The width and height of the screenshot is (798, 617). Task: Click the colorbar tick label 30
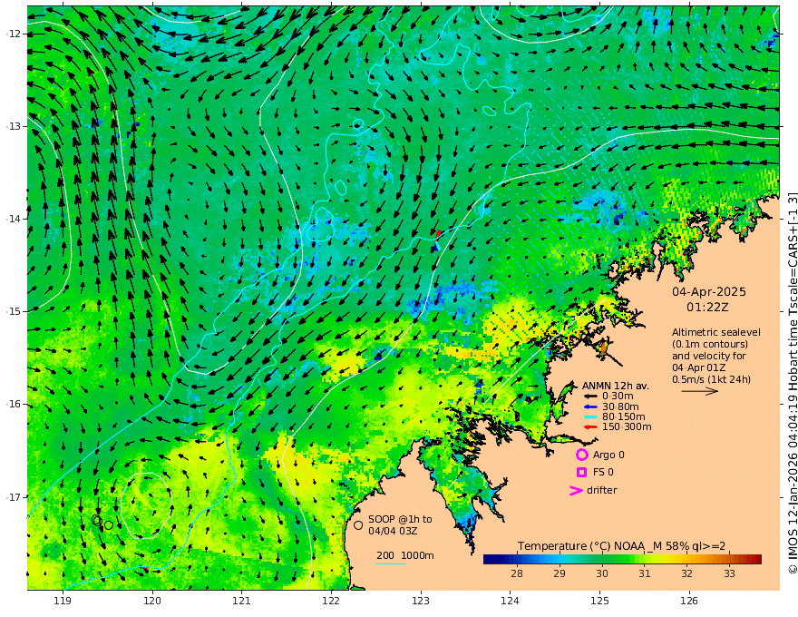(602, 573)
